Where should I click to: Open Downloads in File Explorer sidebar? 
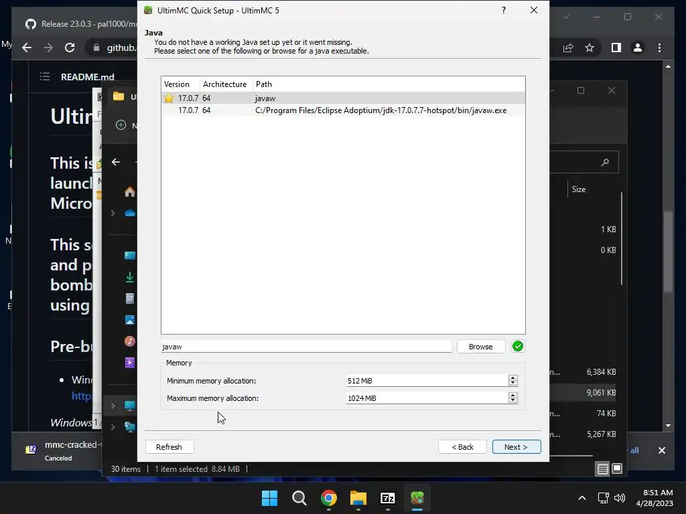[x=129, y=277]
